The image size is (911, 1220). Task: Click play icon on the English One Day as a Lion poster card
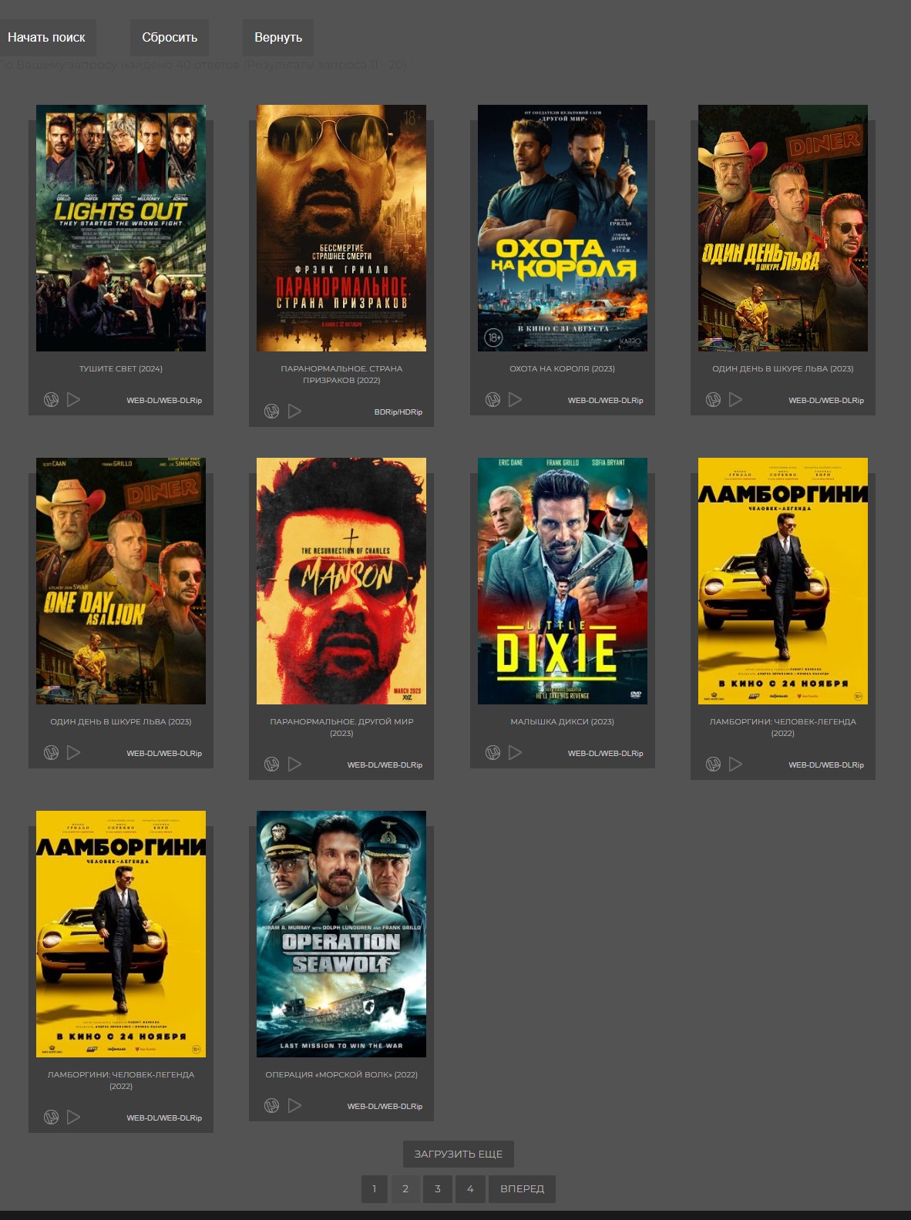(x=74, y=753)
